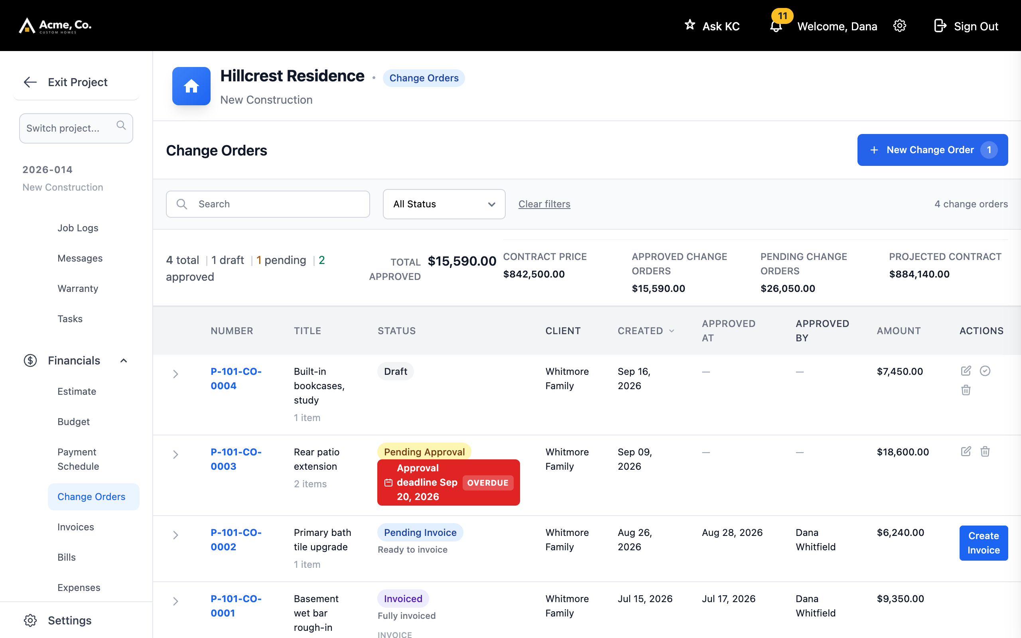Click the Pending Approval status badge

[x=424, y=452]
